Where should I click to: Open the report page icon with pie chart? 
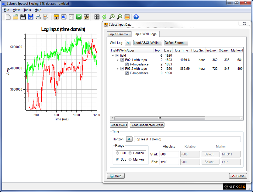click(x=46, y=17)
